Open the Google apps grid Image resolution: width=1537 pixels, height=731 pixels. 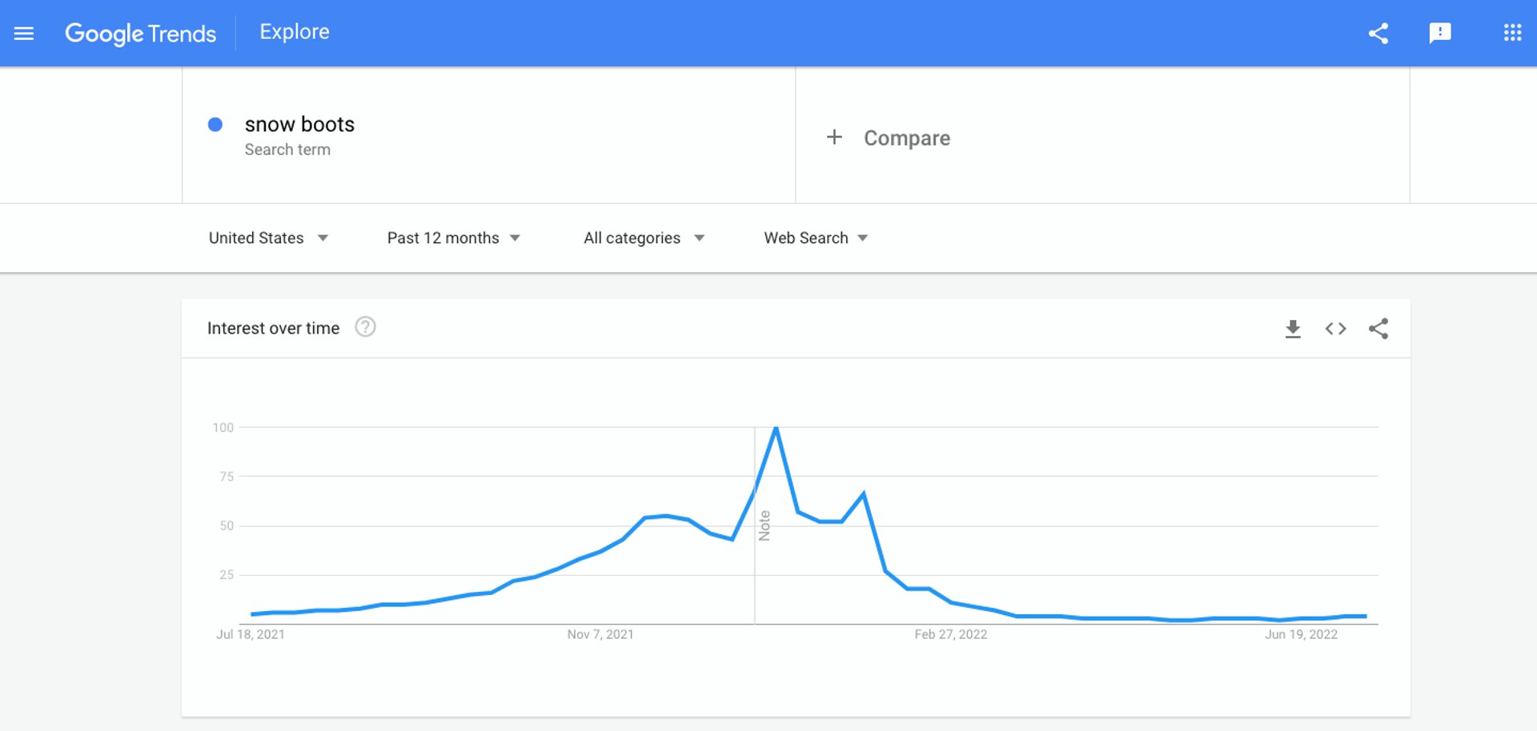point(1511,33)
